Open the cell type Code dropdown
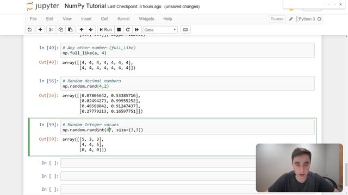348x195 pixels. 160,30
